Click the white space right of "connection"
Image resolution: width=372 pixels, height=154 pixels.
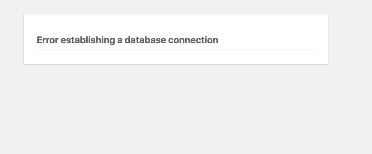click(x=267, y=40)
